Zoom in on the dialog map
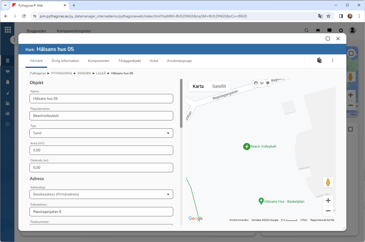 click(x=328, y=200)
